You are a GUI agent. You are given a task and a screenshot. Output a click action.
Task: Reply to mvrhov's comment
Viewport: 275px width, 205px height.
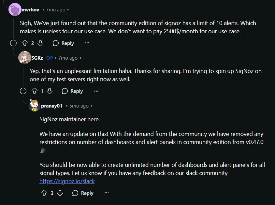click(63, 43)
